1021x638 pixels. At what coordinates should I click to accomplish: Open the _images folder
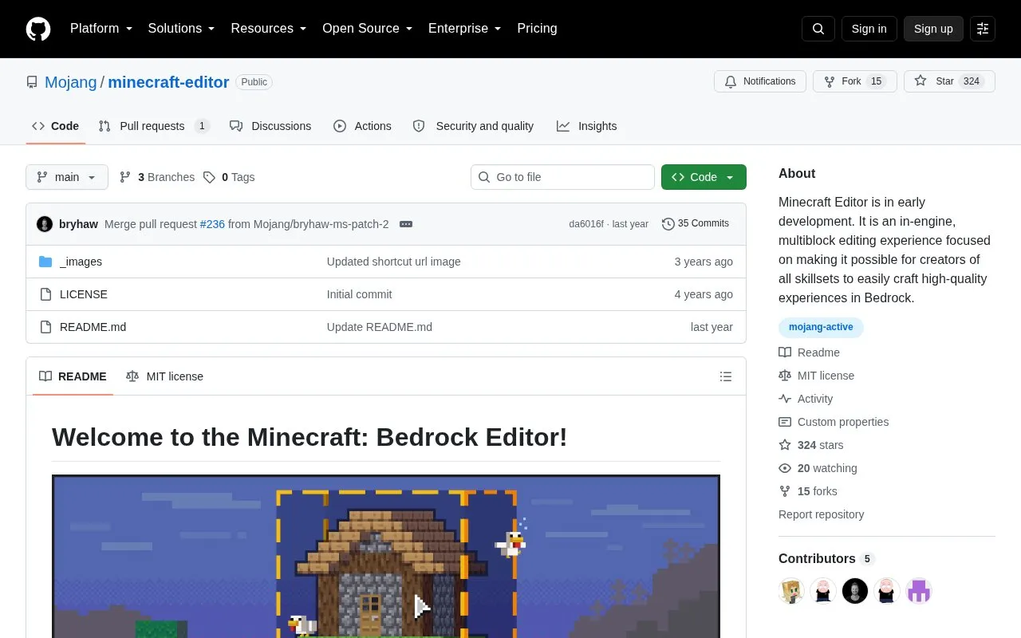[x=81, y=262]
